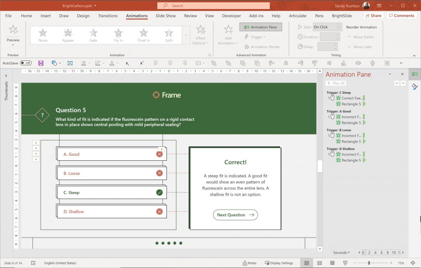Open the BrightSlide ribbon tab

342,16
